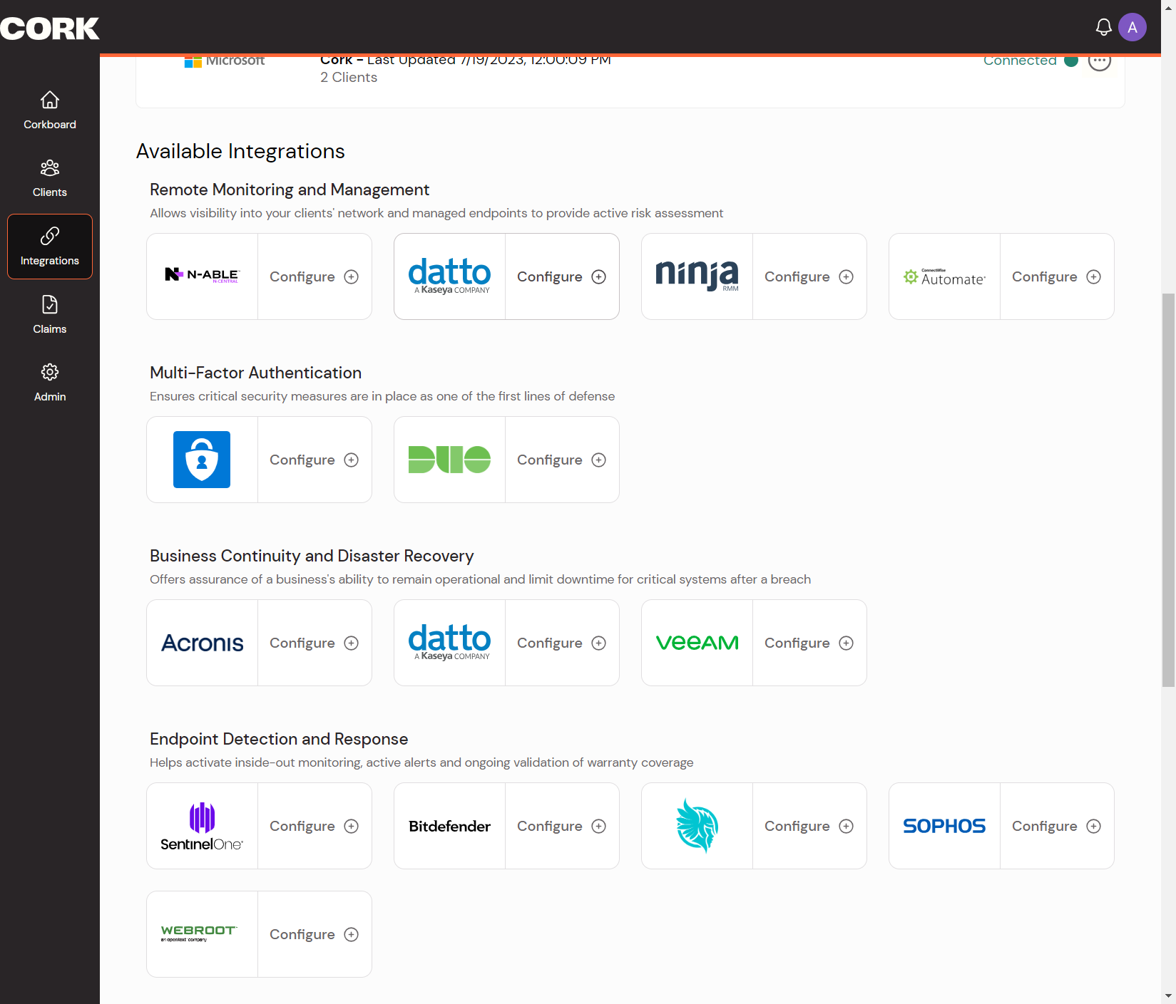1176x1004 pixels.
Task: Click the blue authenticator lock logo
Action: [202, 460]
